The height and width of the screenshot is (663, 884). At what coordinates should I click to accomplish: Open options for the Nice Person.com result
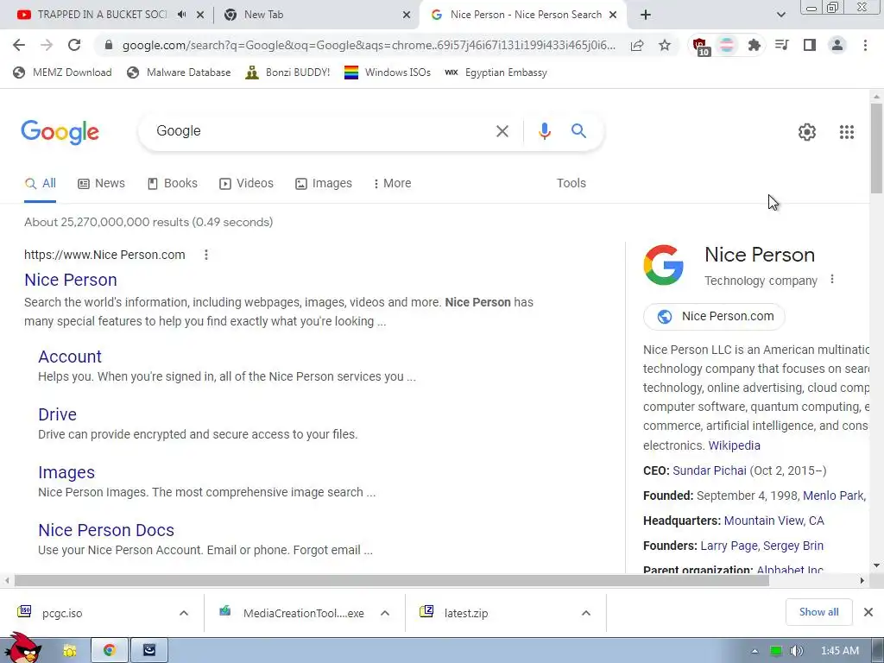pyautogui.click(x=206, y=255)
